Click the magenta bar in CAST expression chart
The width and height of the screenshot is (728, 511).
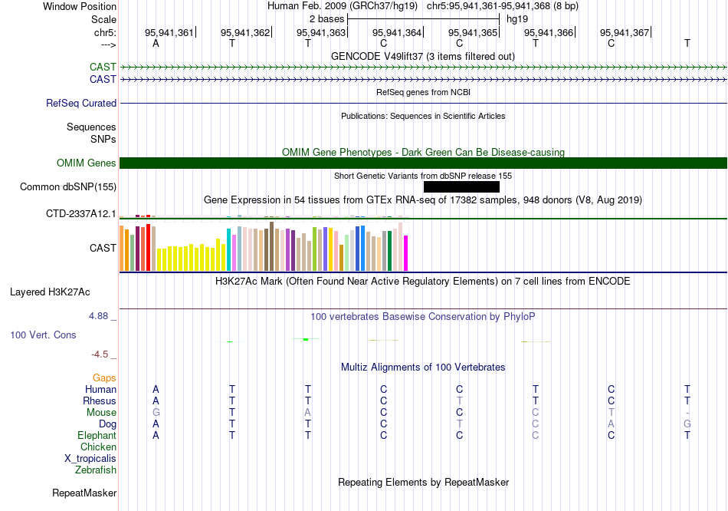(405, 253)
